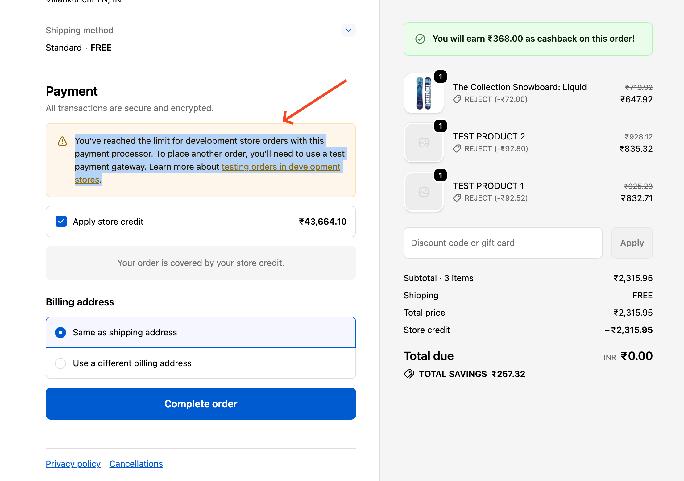
Task: Click the tag icon under TEST PRODUCT 1
Action: coord(457,198)
